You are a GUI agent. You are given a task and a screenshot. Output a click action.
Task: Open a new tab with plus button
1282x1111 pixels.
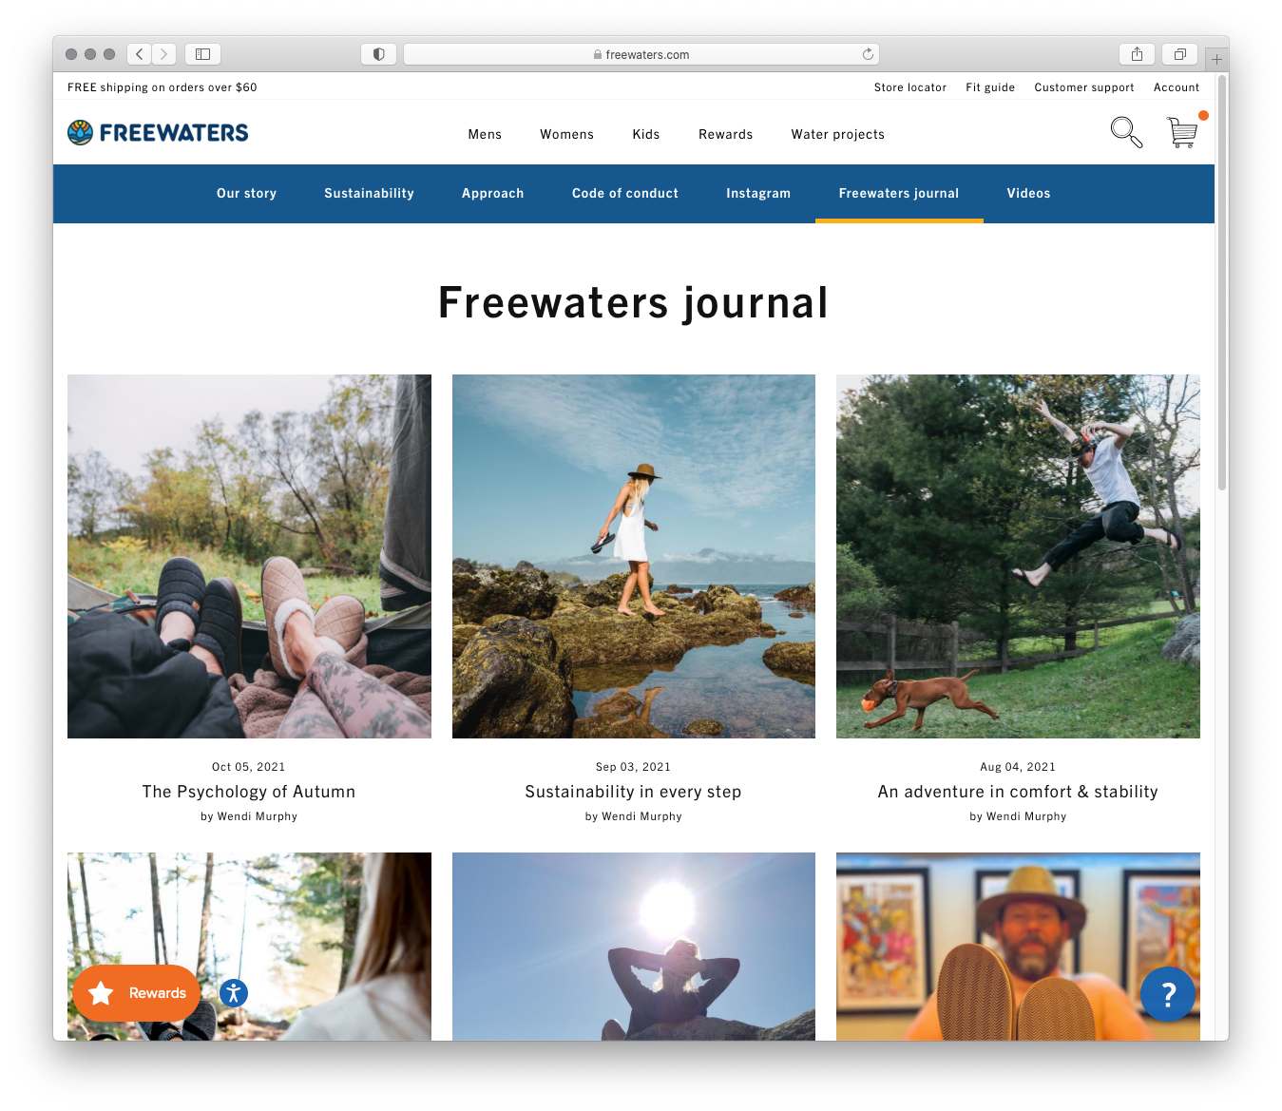pyautogui.click(x=1216, y=59)
